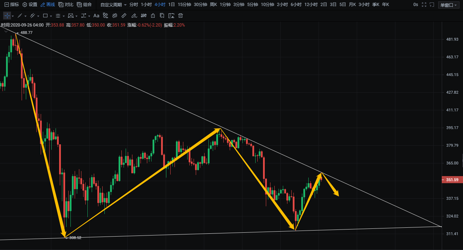Select the crosshair cursor tool
Screen dimensions: 463x250
coord(7,16)
